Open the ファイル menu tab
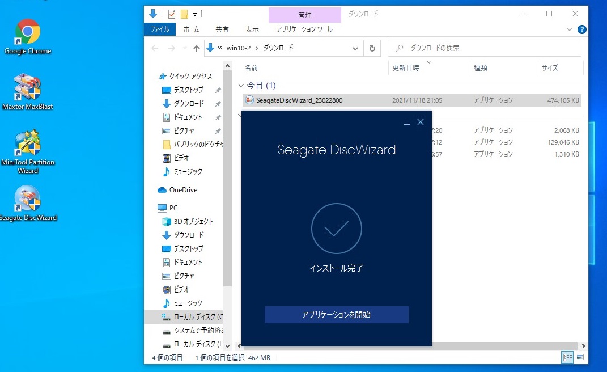Image resolution: width=607 pixels, height=372 pixels. (159, 29)
